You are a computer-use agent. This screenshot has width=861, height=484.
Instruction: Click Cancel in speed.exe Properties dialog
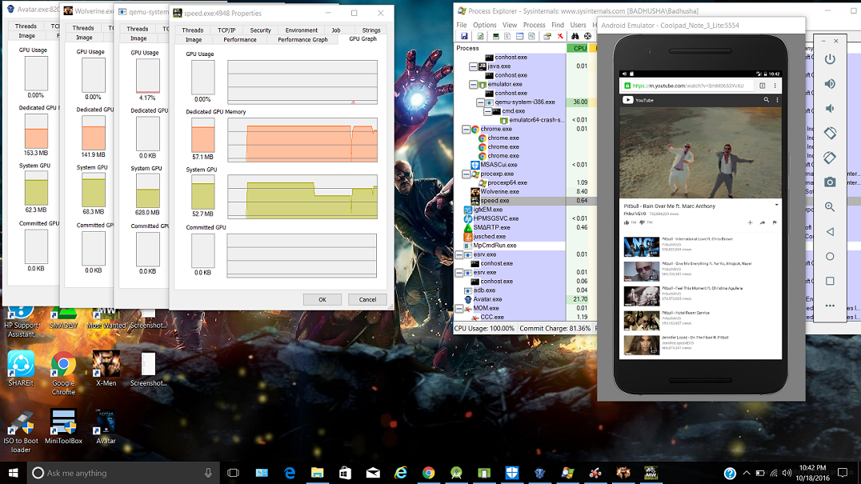pos(367,300)
